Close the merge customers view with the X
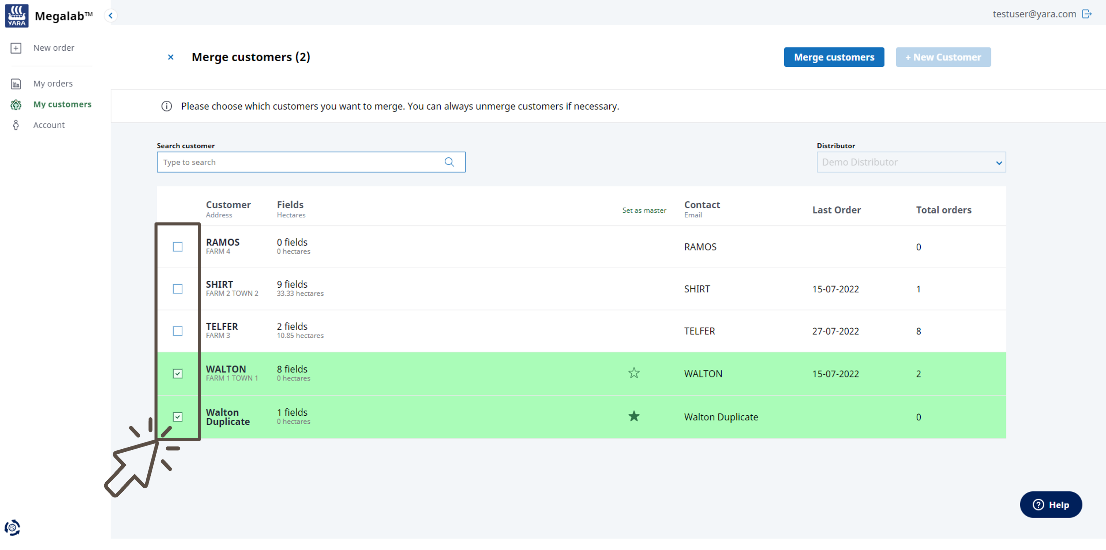 (171, 57)
